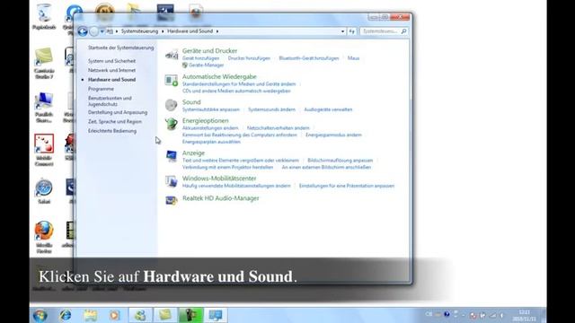
Task: Open the Realtek HD Audio-Manager icon
Action: pos(172,200)
